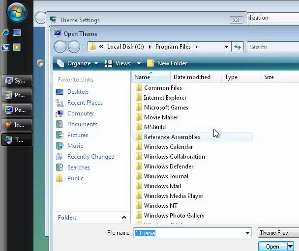Click the Pictures link icon
This screenshot has width=299, height=251.
60,135
